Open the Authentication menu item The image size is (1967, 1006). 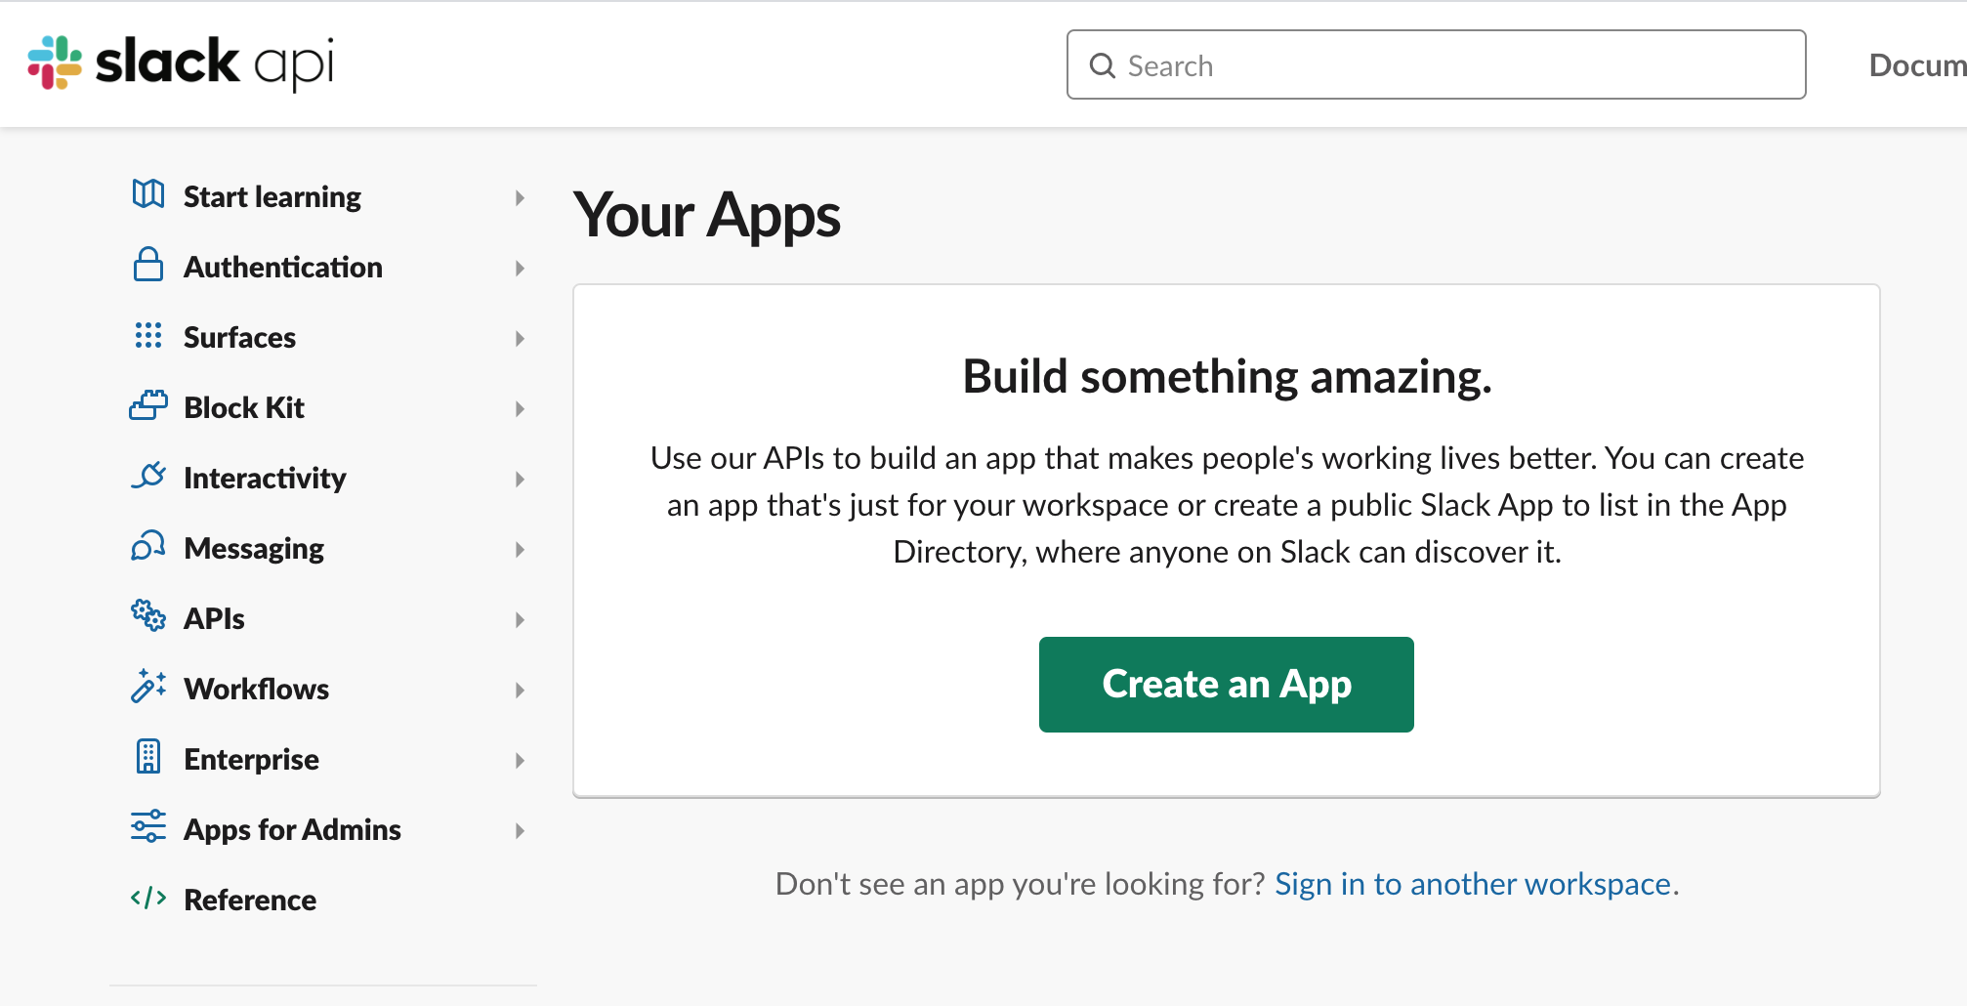click(283, 268)
